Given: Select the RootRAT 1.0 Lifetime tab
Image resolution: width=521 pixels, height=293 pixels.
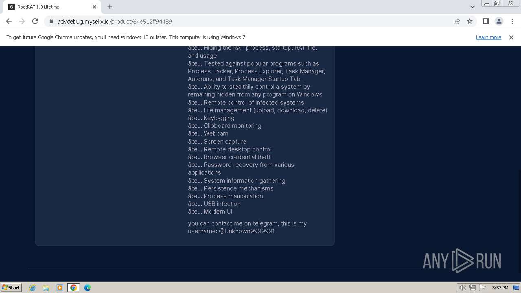Looking at the screenshot, I should (x=52, y=7).
